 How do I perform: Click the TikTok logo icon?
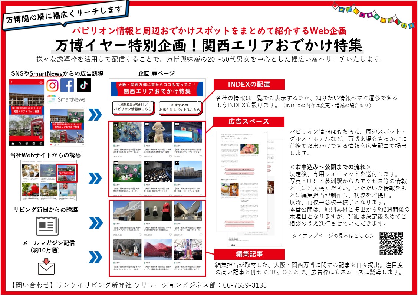pyautogui.click(x=84, y=85)
